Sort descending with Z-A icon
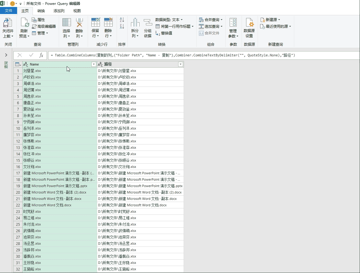This screenshot has width=360, height=273. (122, 27)
